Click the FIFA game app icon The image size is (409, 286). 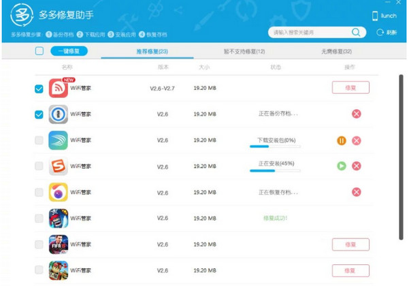click(x=59, y=244)
